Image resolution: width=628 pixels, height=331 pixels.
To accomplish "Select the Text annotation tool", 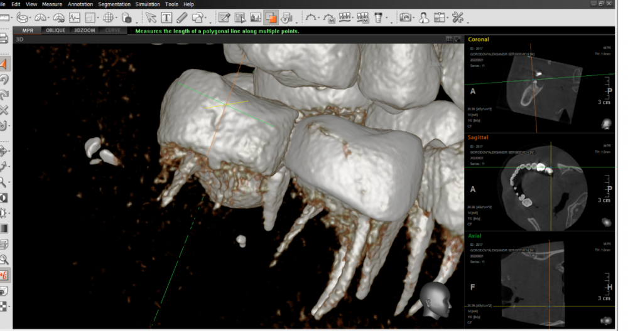I will 166,17.
